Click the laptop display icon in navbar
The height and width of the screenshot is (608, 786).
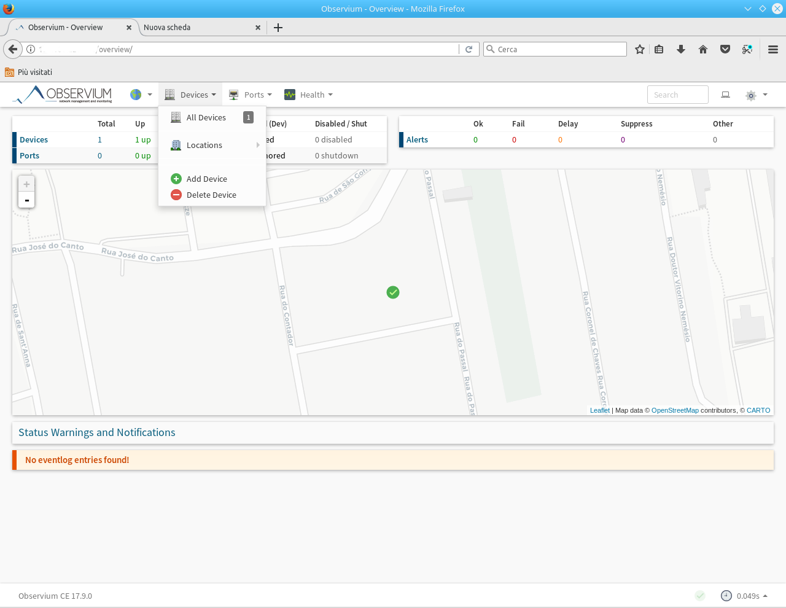(x=725, y=95)
